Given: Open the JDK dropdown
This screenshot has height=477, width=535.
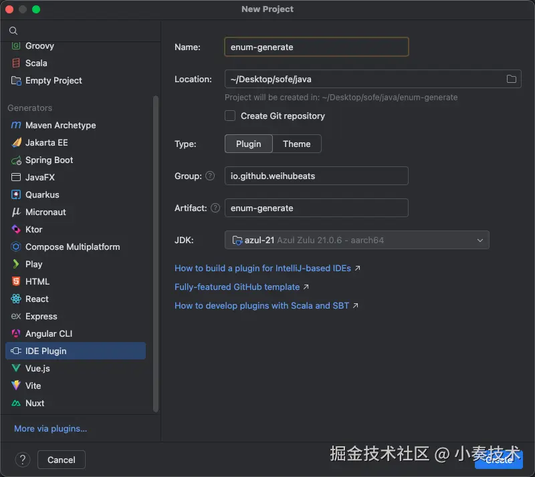Looking at the screenshot, I should coord(357,240).
